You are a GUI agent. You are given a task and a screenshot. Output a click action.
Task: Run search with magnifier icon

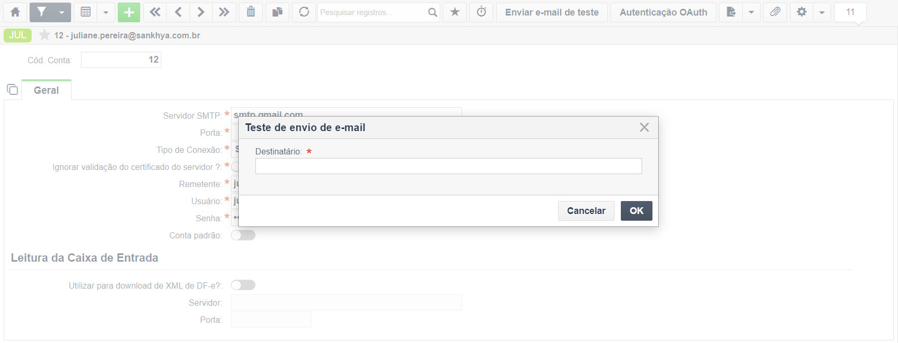[432, 12]
